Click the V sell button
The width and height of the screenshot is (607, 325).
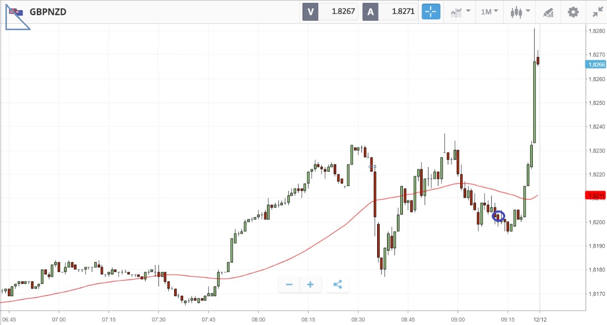coord(310,11)
